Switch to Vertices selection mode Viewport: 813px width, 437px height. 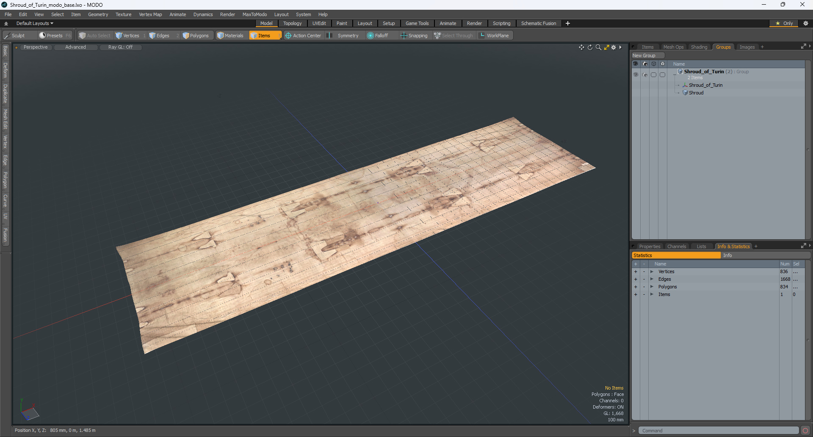[131, 36]
